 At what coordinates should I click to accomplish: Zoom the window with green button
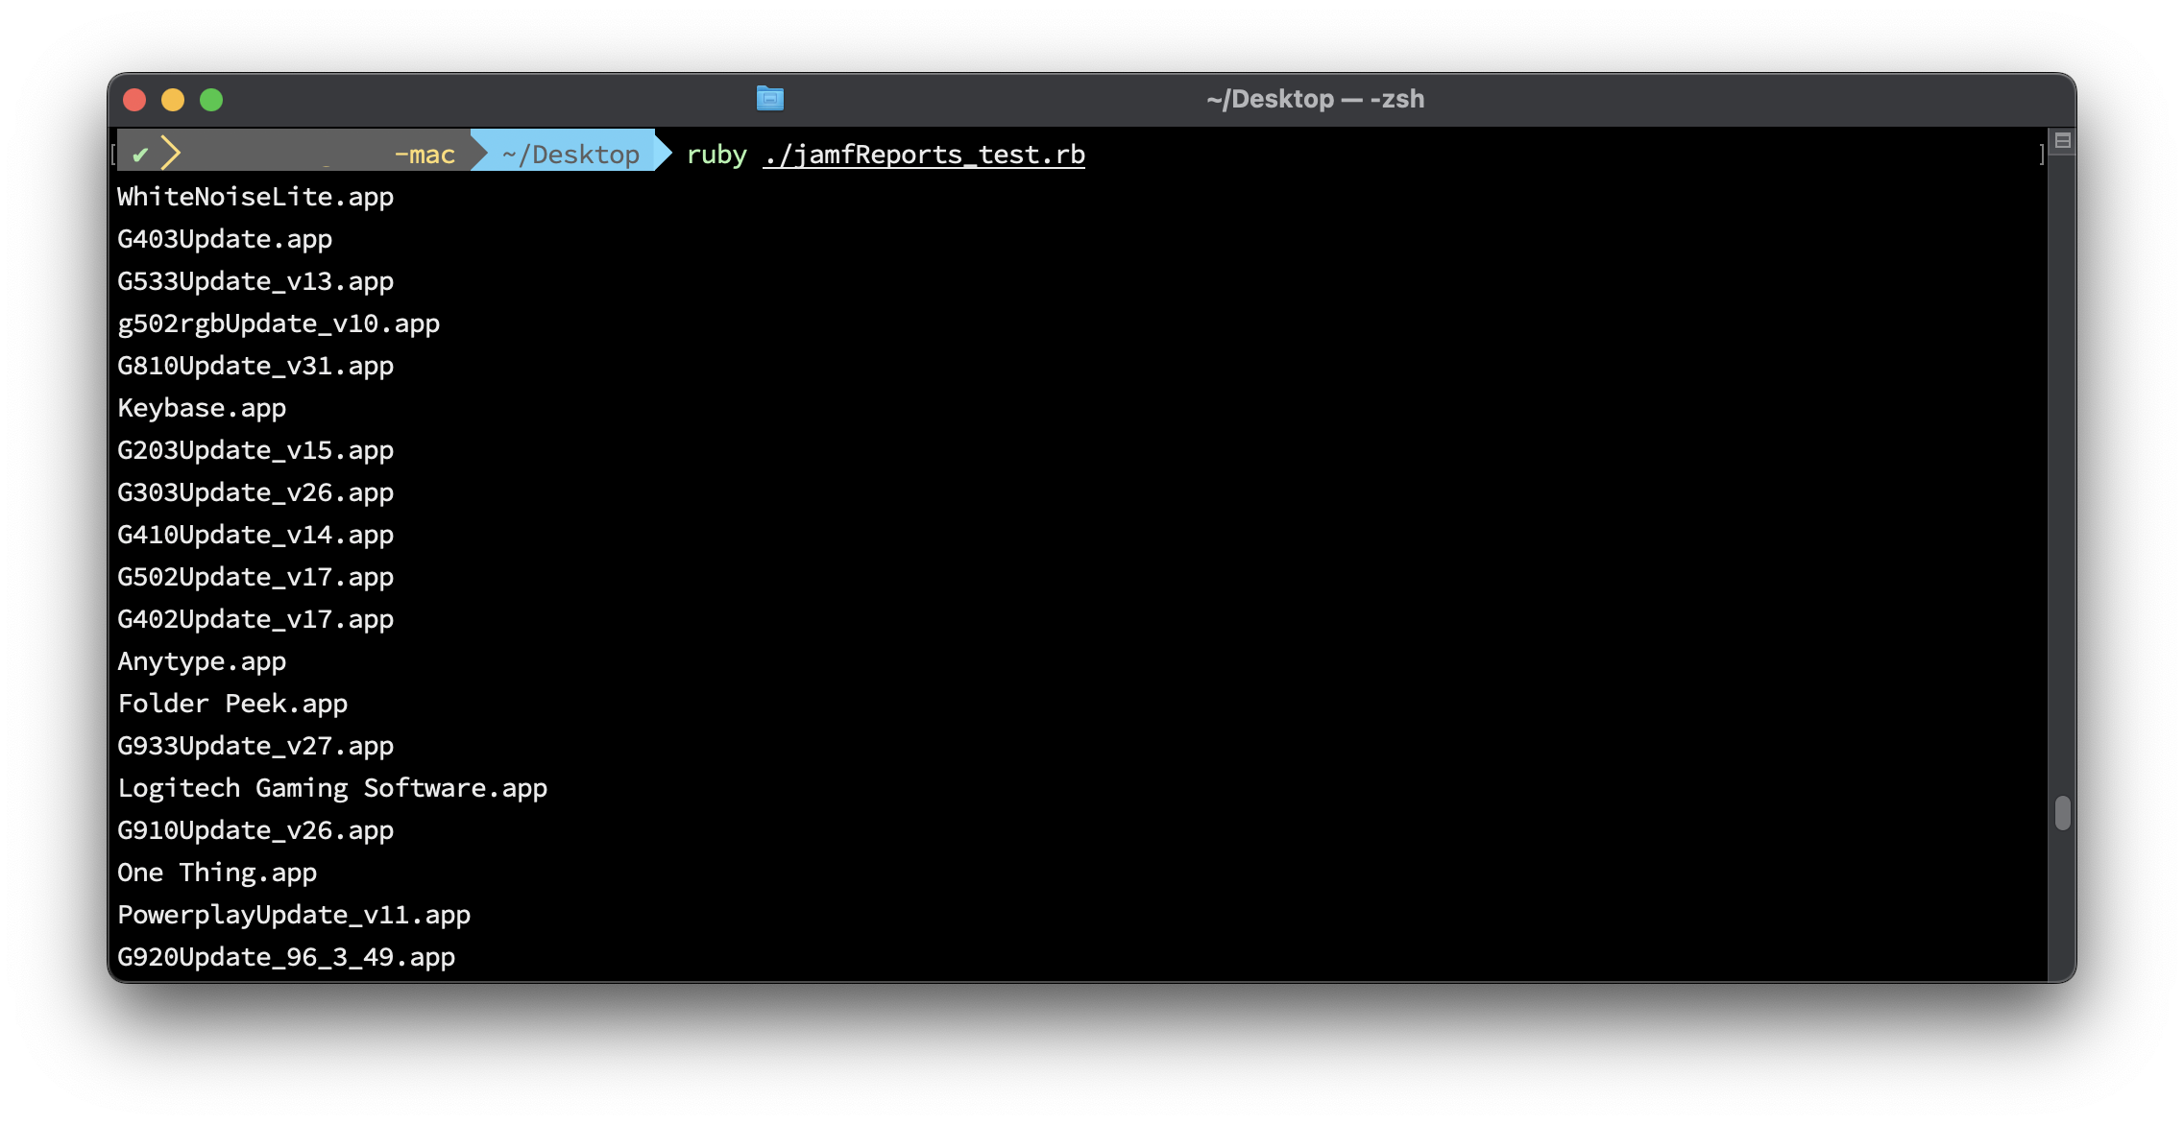(x=211, y=100)
